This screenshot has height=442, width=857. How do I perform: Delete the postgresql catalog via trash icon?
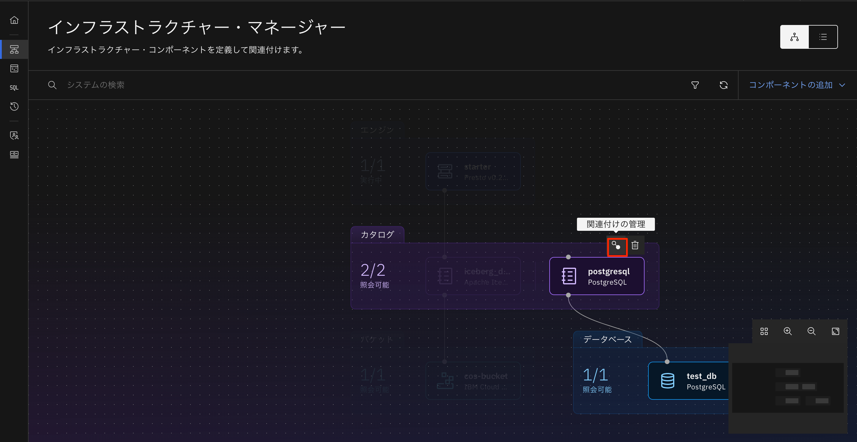coord(635,245)
